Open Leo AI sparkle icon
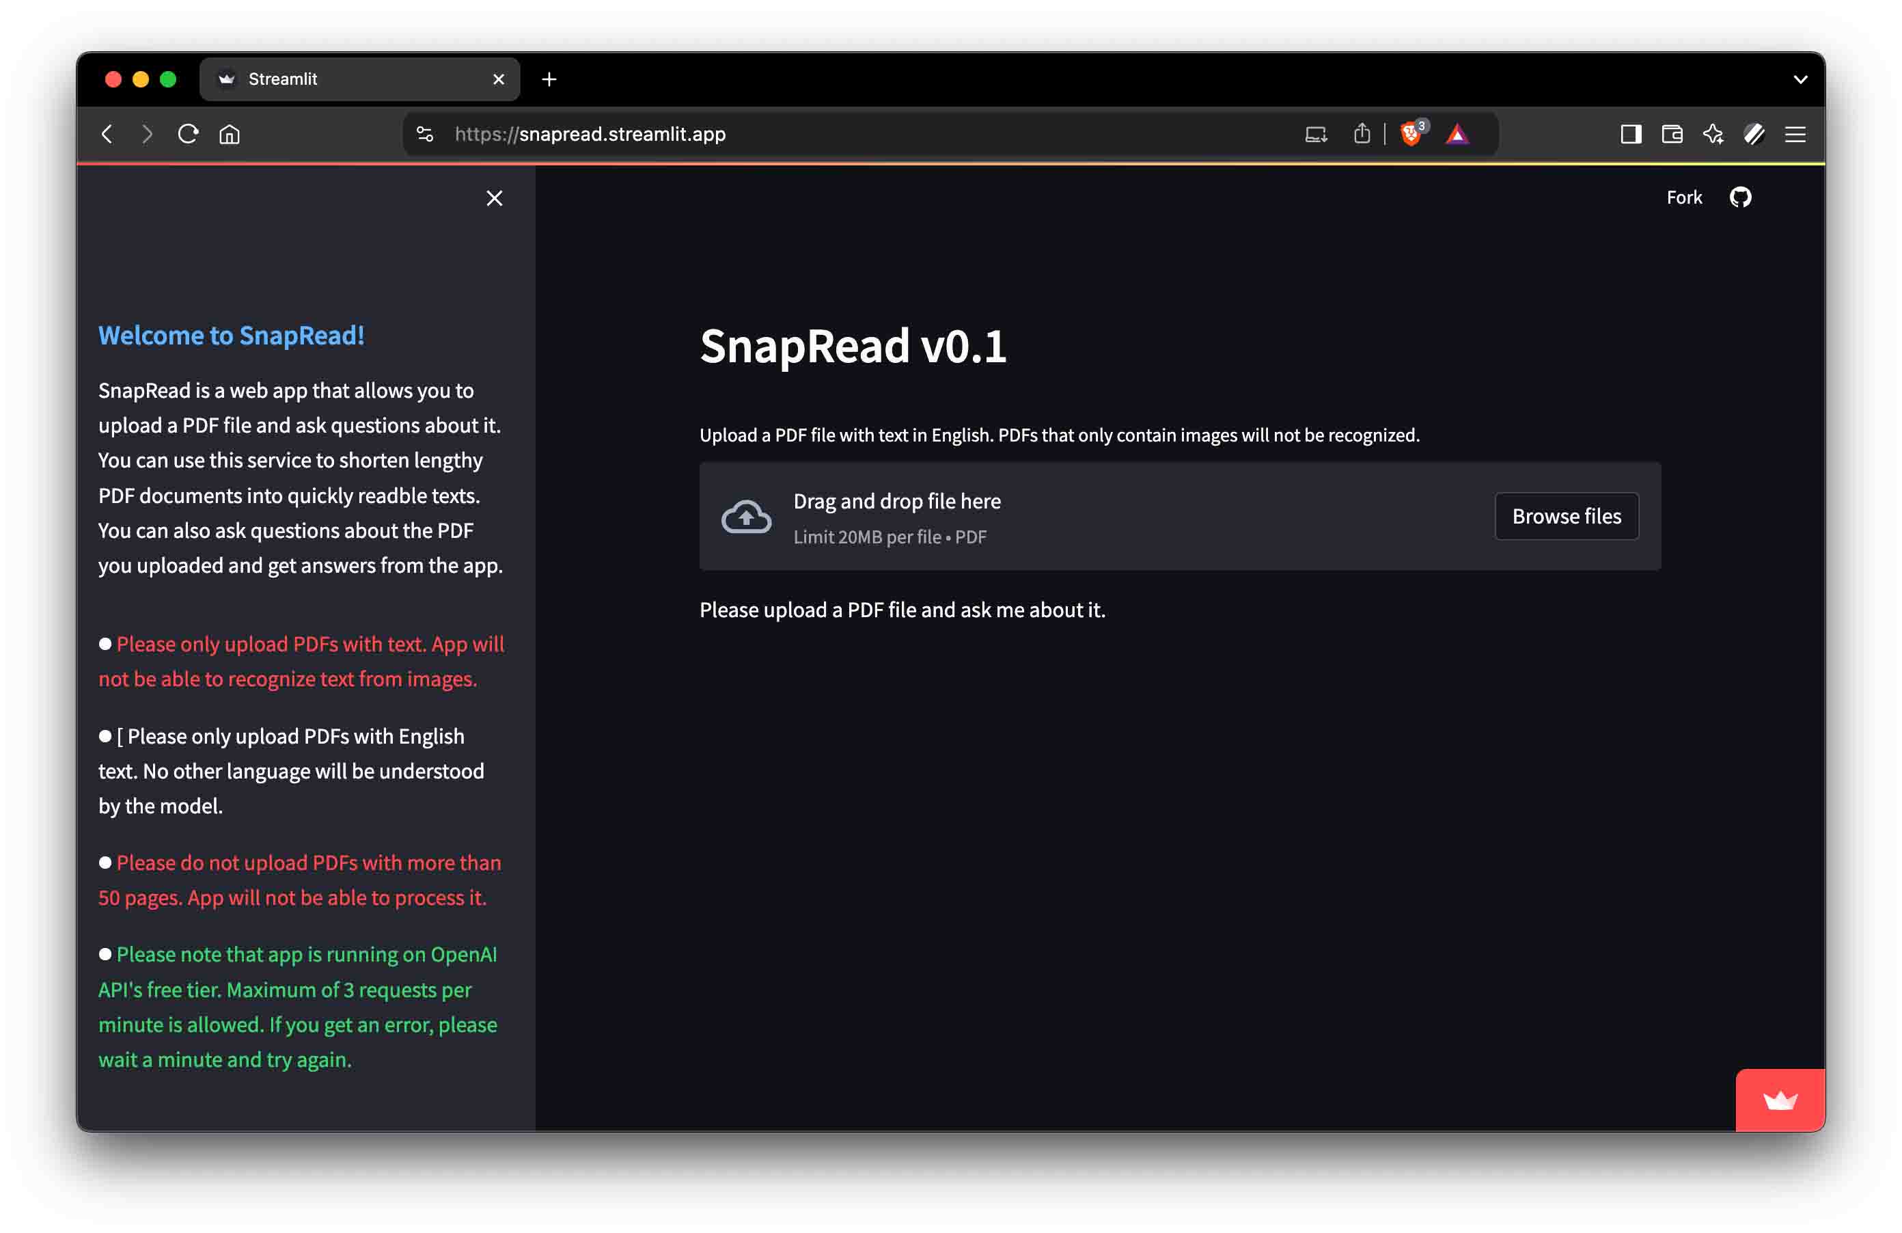The image size is (1902, 1233). point(1713,135)
